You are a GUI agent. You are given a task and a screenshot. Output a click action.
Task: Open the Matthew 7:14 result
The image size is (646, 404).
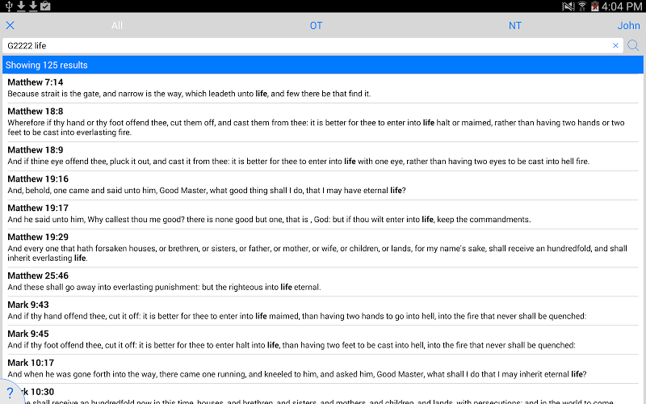pos(322,88)
